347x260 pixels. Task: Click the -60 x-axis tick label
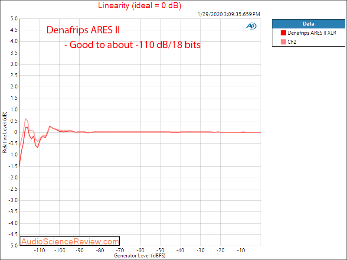pyautogui.click(x=140, y=250)
